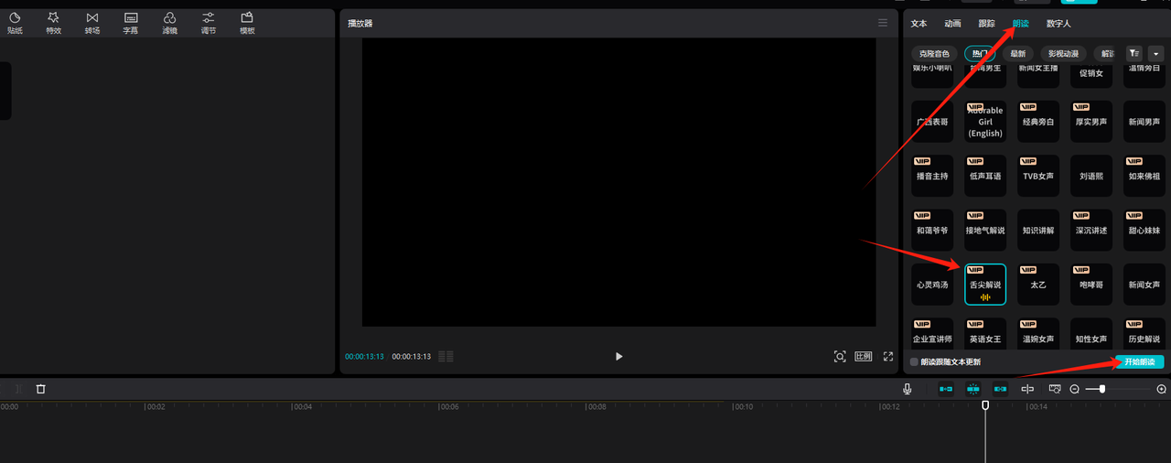
Task: Switch to the 动画 tab
Action: click(x=952, y=23)
